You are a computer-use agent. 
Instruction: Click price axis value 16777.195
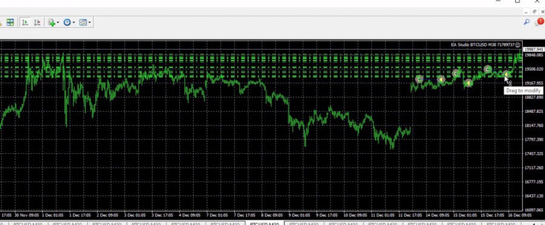[x=534, y=182]
